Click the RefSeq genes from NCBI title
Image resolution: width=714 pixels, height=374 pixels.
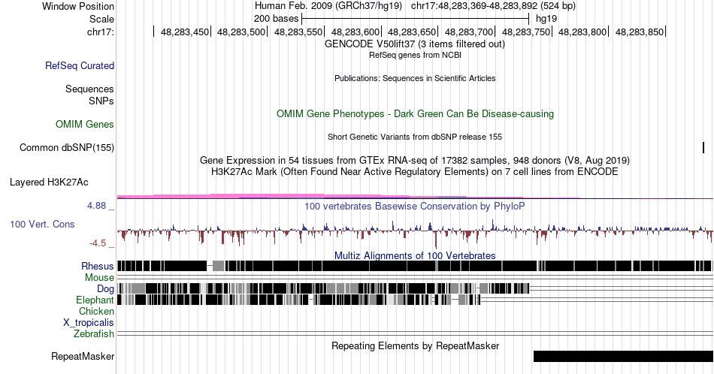pos(415,55)
